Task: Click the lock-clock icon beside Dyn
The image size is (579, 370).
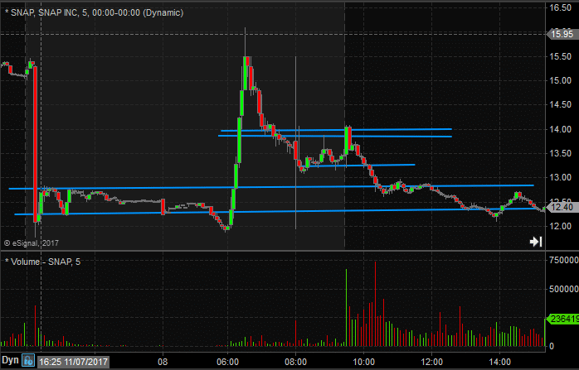Action: click(27, 360)
